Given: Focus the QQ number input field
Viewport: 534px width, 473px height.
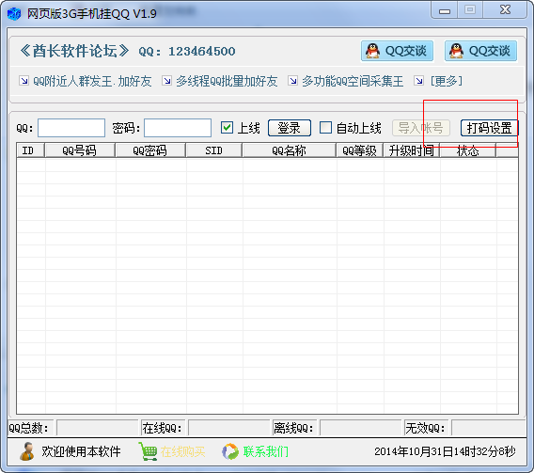Looking at the screenshot, I should coord(71,128).
